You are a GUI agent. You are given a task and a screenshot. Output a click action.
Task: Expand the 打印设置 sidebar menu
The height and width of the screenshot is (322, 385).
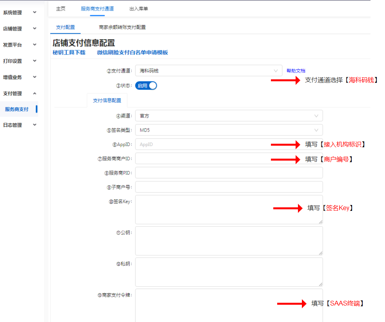tap(20, 61)
